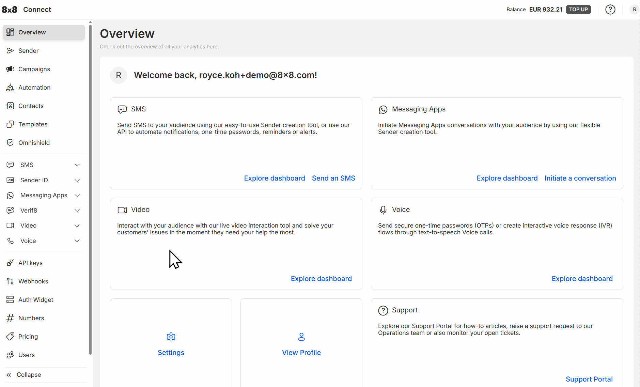
Task: Click the Numbers hash icon
Action: click(x=10, y=318)
